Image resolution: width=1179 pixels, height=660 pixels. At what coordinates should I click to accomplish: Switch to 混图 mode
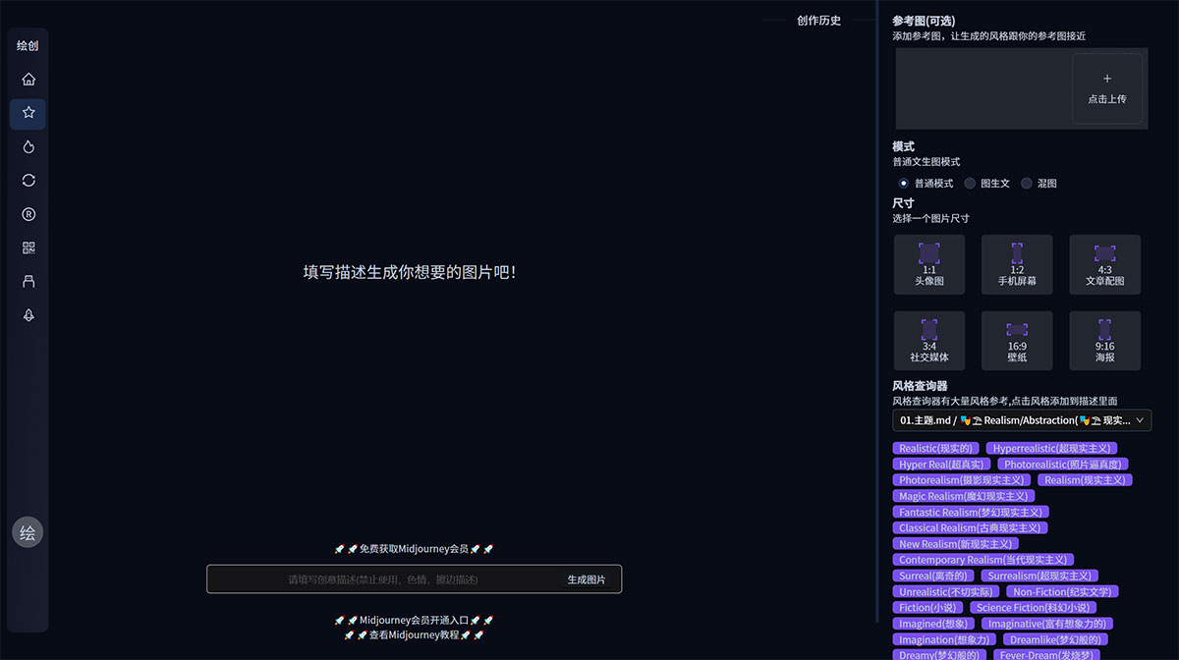1026,183
